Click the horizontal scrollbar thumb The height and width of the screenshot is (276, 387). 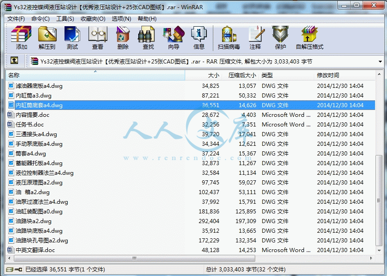pos(135,258)
